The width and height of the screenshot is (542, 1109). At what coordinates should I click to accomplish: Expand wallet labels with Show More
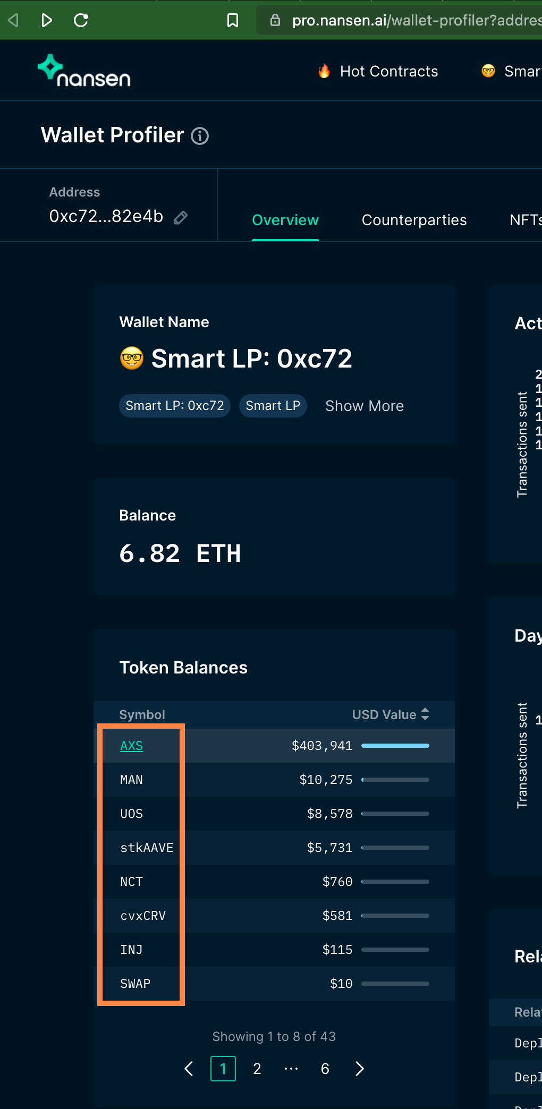tap(365, 406)
